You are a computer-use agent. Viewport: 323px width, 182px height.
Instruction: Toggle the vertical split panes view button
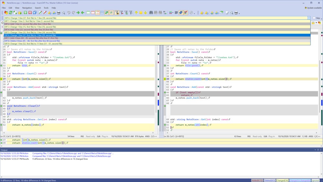click(98, 13)
